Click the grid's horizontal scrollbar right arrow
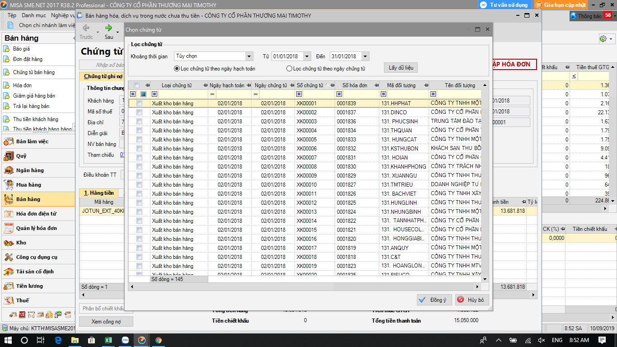The image size is (617, 347). tap(477, 287)
